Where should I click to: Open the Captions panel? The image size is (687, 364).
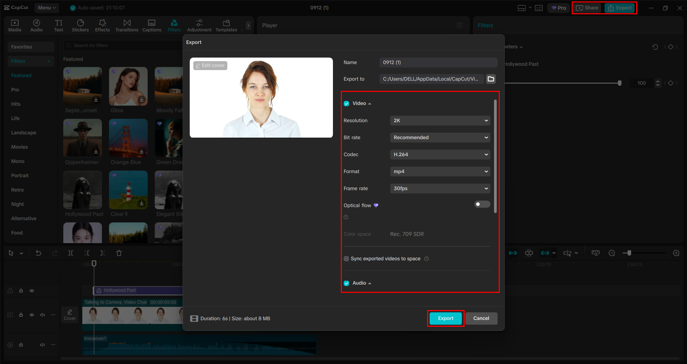[x=151, y=25]
